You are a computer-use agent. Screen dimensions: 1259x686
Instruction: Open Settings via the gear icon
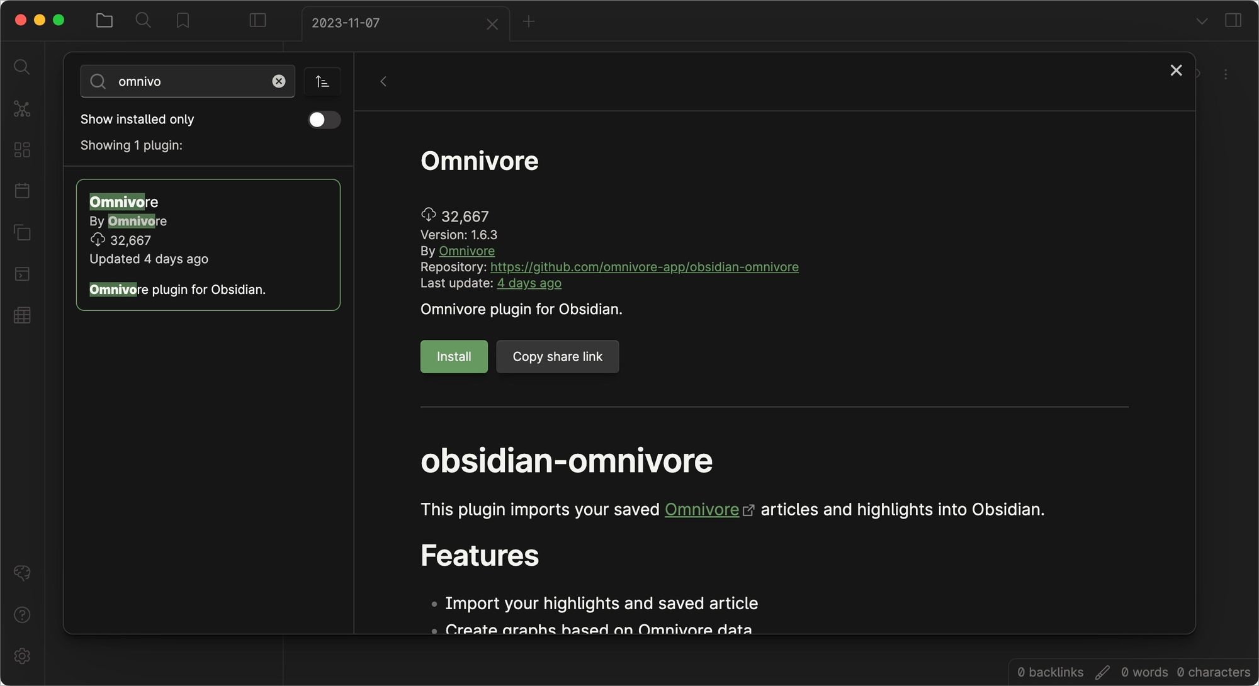(x=22, y=655)
